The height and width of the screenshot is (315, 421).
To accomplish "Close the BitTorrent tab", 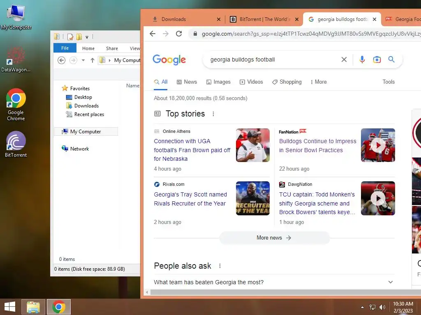I will tap(297, 19).
